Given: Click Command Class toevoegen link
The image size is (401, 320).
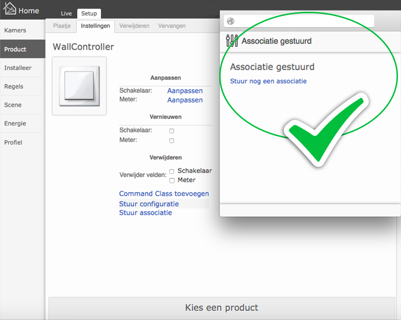Looking at the screenshot, I should coord(164,194).
